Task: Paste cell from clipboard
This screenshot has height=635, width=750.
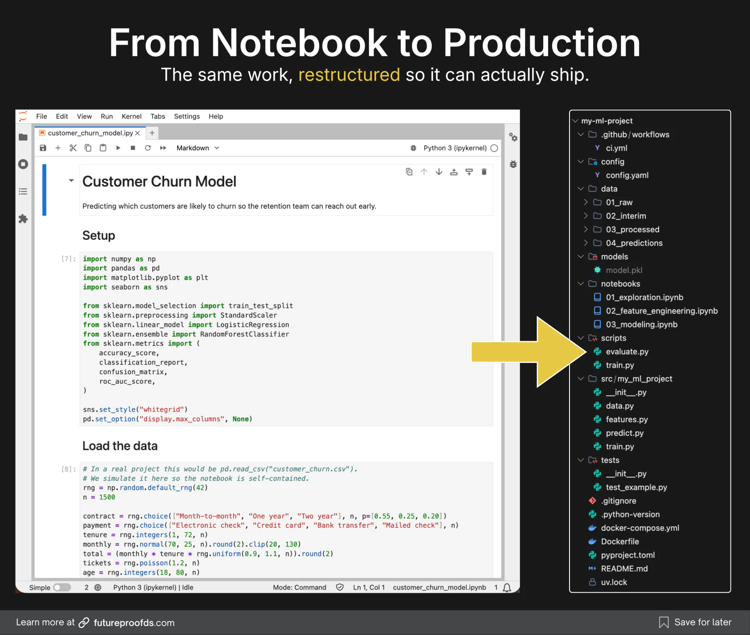Action: click(103, 148)
